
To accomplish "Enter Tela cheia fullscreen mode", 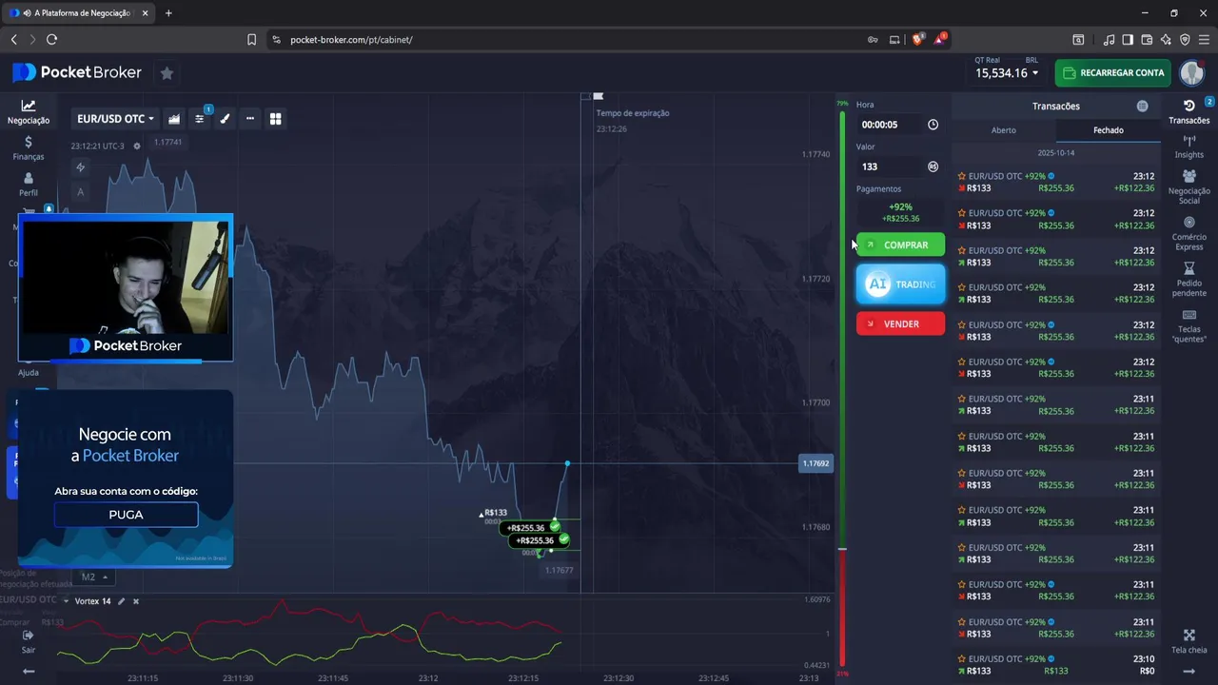I will click(x=1189, y=641).
